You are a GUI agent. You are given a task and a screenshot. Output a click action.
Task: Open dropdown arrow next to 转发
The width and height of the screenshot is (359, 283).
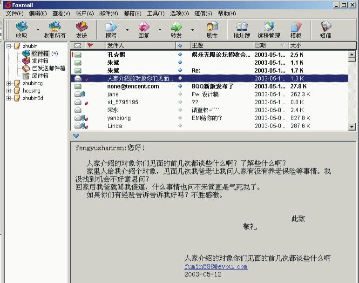(193, 30)
